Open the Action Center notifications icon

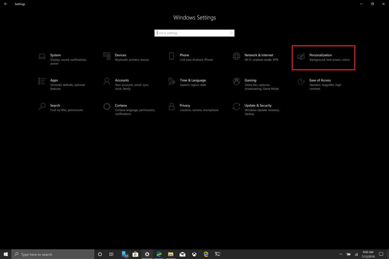pyautogui.click(x=381, y=254)
